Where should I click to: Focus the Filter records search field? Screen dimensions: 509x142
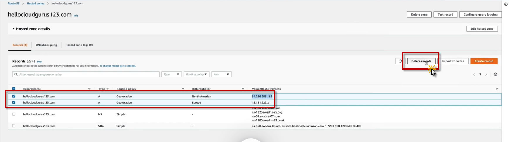coord(86,75)
